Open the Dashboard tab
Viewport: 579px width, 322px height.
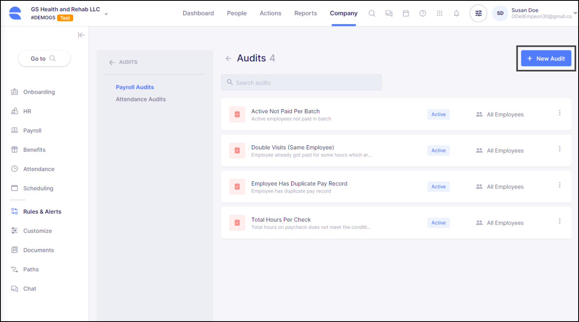click(x=198, y=13)
